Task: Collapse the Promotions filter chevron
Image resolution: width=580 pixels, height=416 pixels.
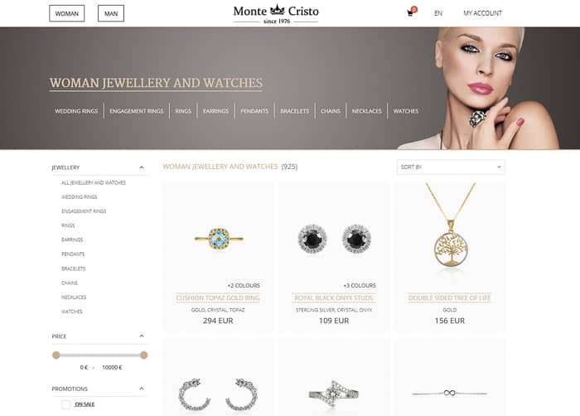Action: [x=142, y=389]
